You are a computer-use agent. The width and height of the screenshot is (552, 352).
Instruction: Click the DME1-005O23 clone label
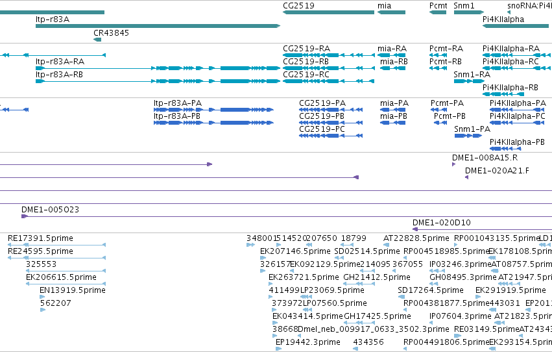pos(51,210)
